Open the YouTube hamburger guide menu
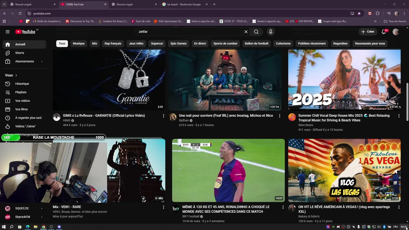 (x=8, y=32)
